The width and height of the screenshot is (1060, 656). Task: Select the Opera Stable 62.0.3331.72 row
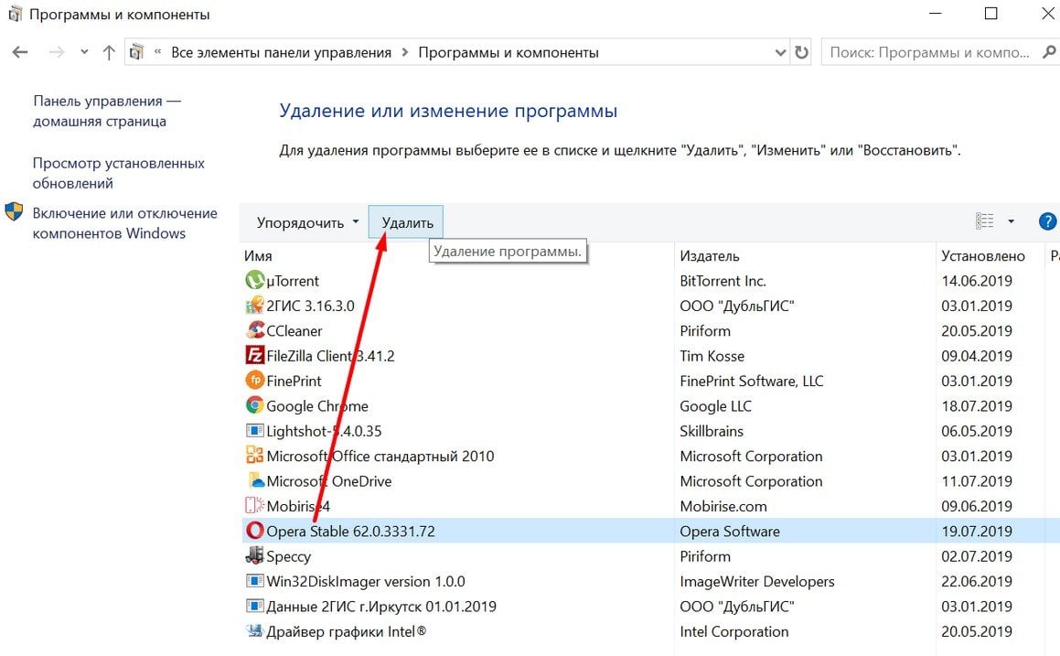point(651,531)
